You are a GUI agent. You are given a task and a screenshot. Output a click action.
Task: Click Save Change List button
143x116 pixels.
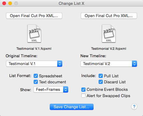click(x=71, y=107)
